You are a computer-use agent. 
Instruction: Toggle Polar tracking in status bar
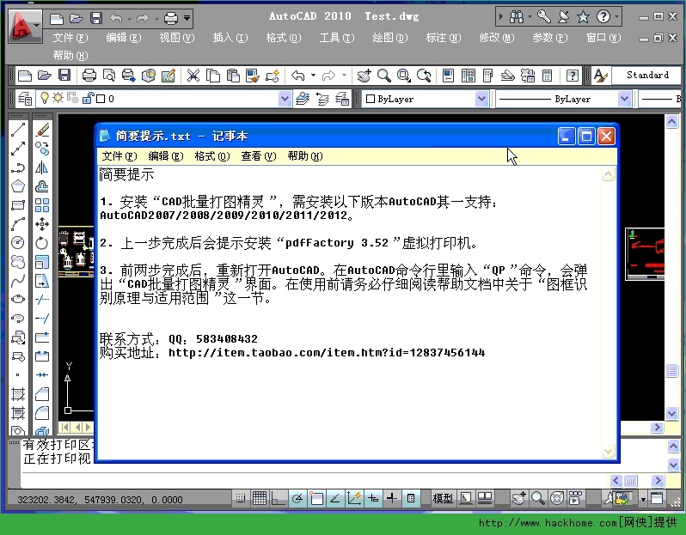click(297, 498)
